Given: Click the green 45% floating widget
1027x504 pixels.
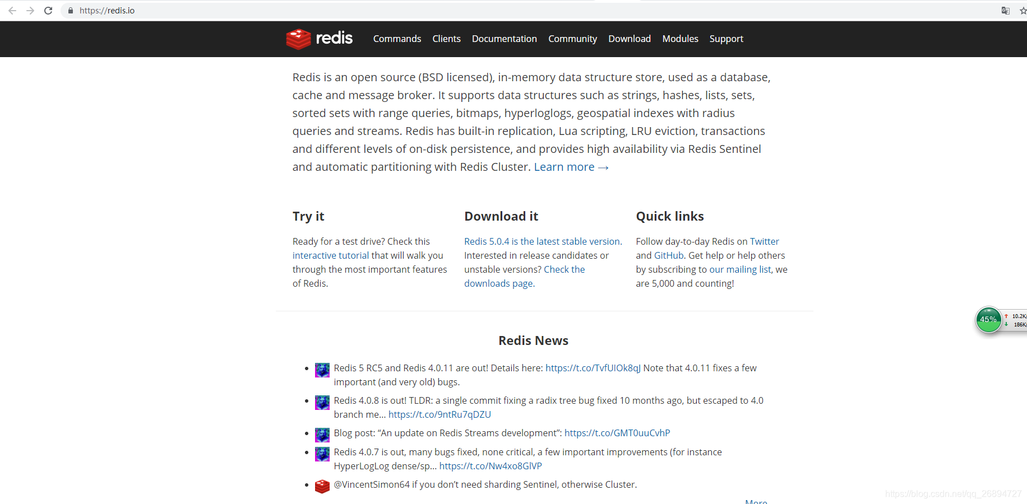Looking at the screenshot, I should [988, 320].
